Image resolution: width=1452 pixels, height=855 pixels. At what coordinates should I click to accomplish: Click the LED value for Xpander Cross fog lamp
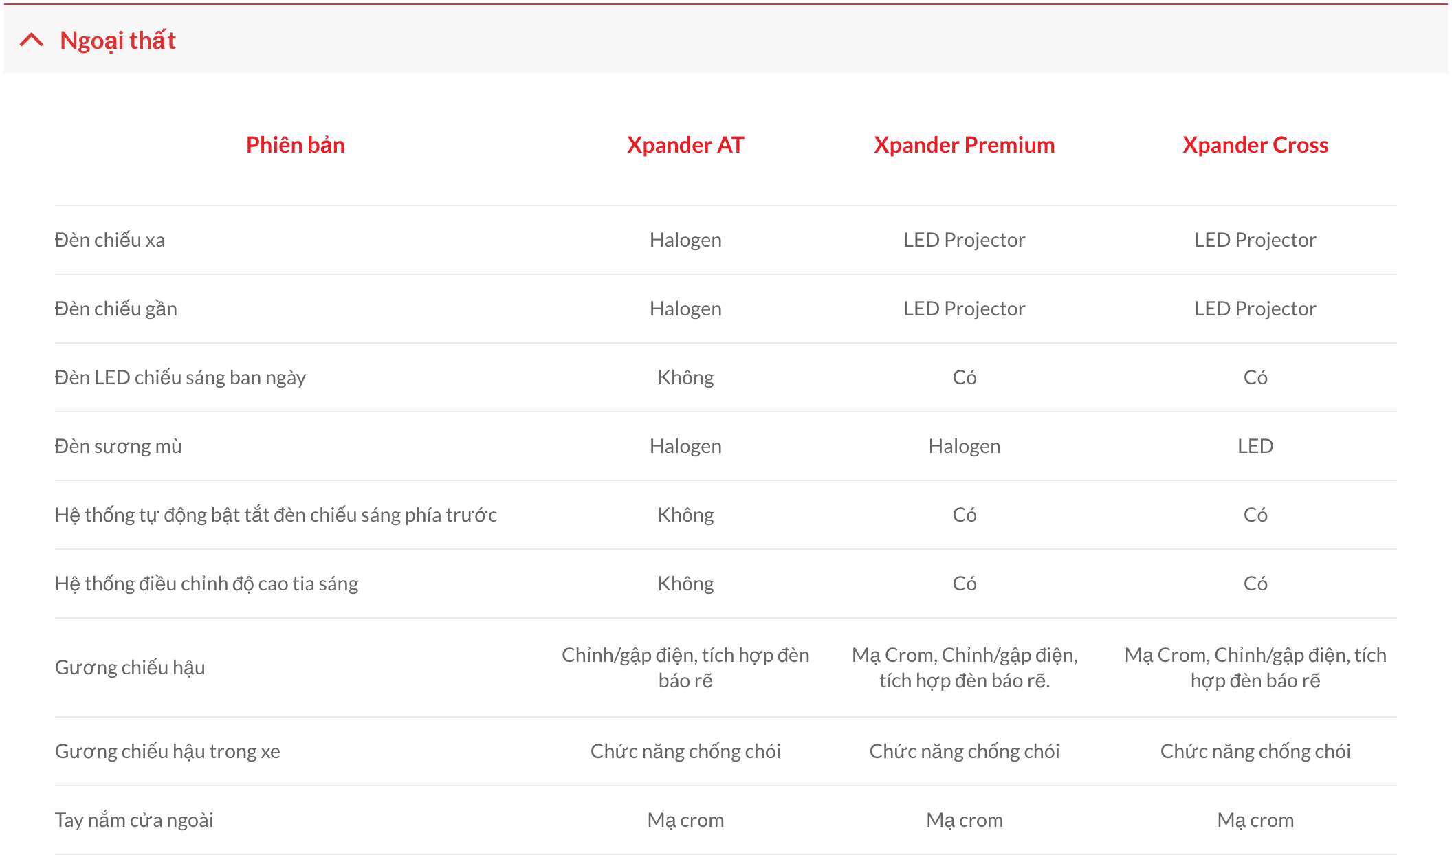[1255, 446]
